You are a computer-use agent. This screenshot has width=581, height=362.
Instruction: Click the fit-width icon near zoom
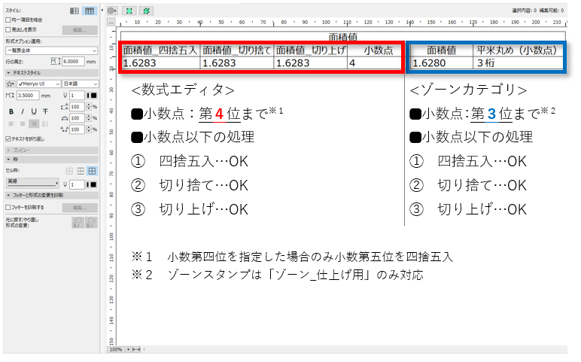click(x=136, y=349)
